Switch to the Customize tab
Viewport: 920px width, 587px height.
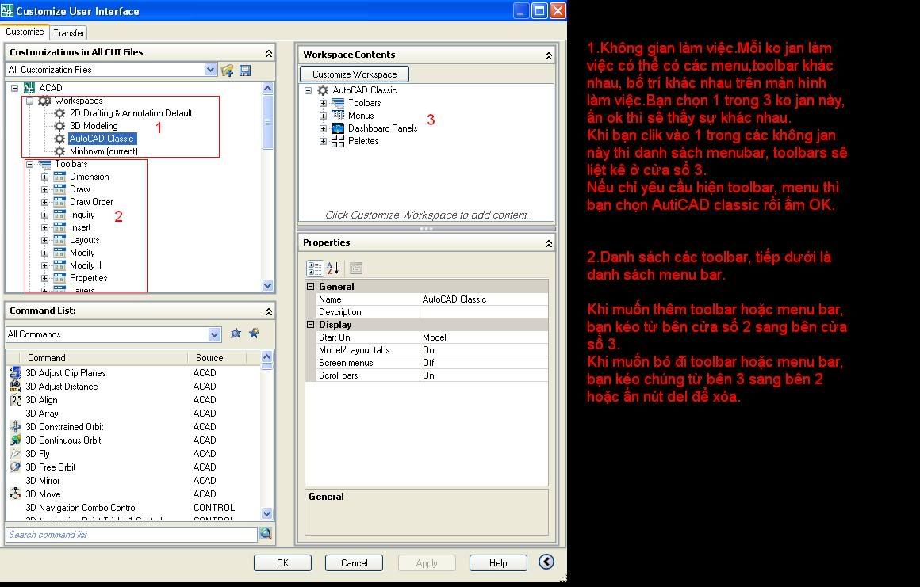25,32
